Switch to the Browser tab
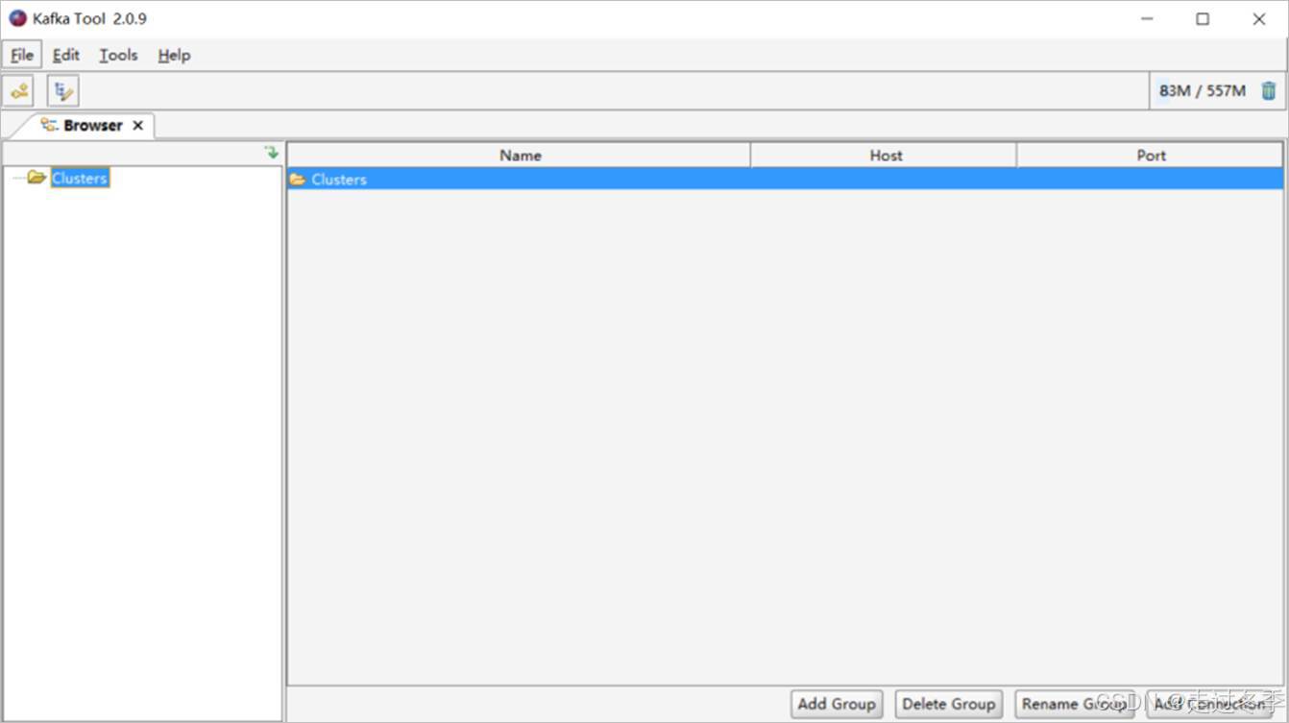This screenshot has width=1289, height=723. [92, 126]
